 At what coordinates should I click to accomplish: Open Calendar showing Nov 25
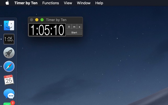pos(9,80)
